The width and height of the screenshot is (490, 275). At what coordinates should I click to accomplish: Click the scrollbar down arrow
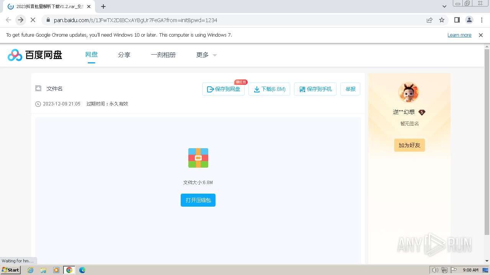[x=487, y=261]
